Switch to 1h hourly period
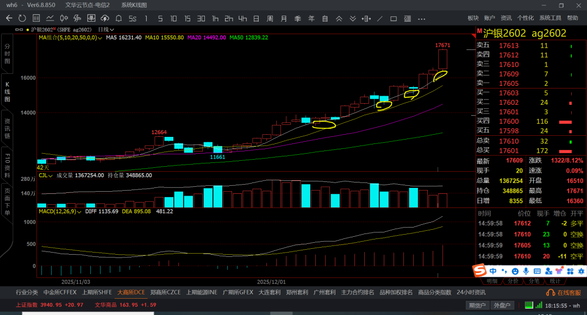The image size is (587, 315). (215, 18)
